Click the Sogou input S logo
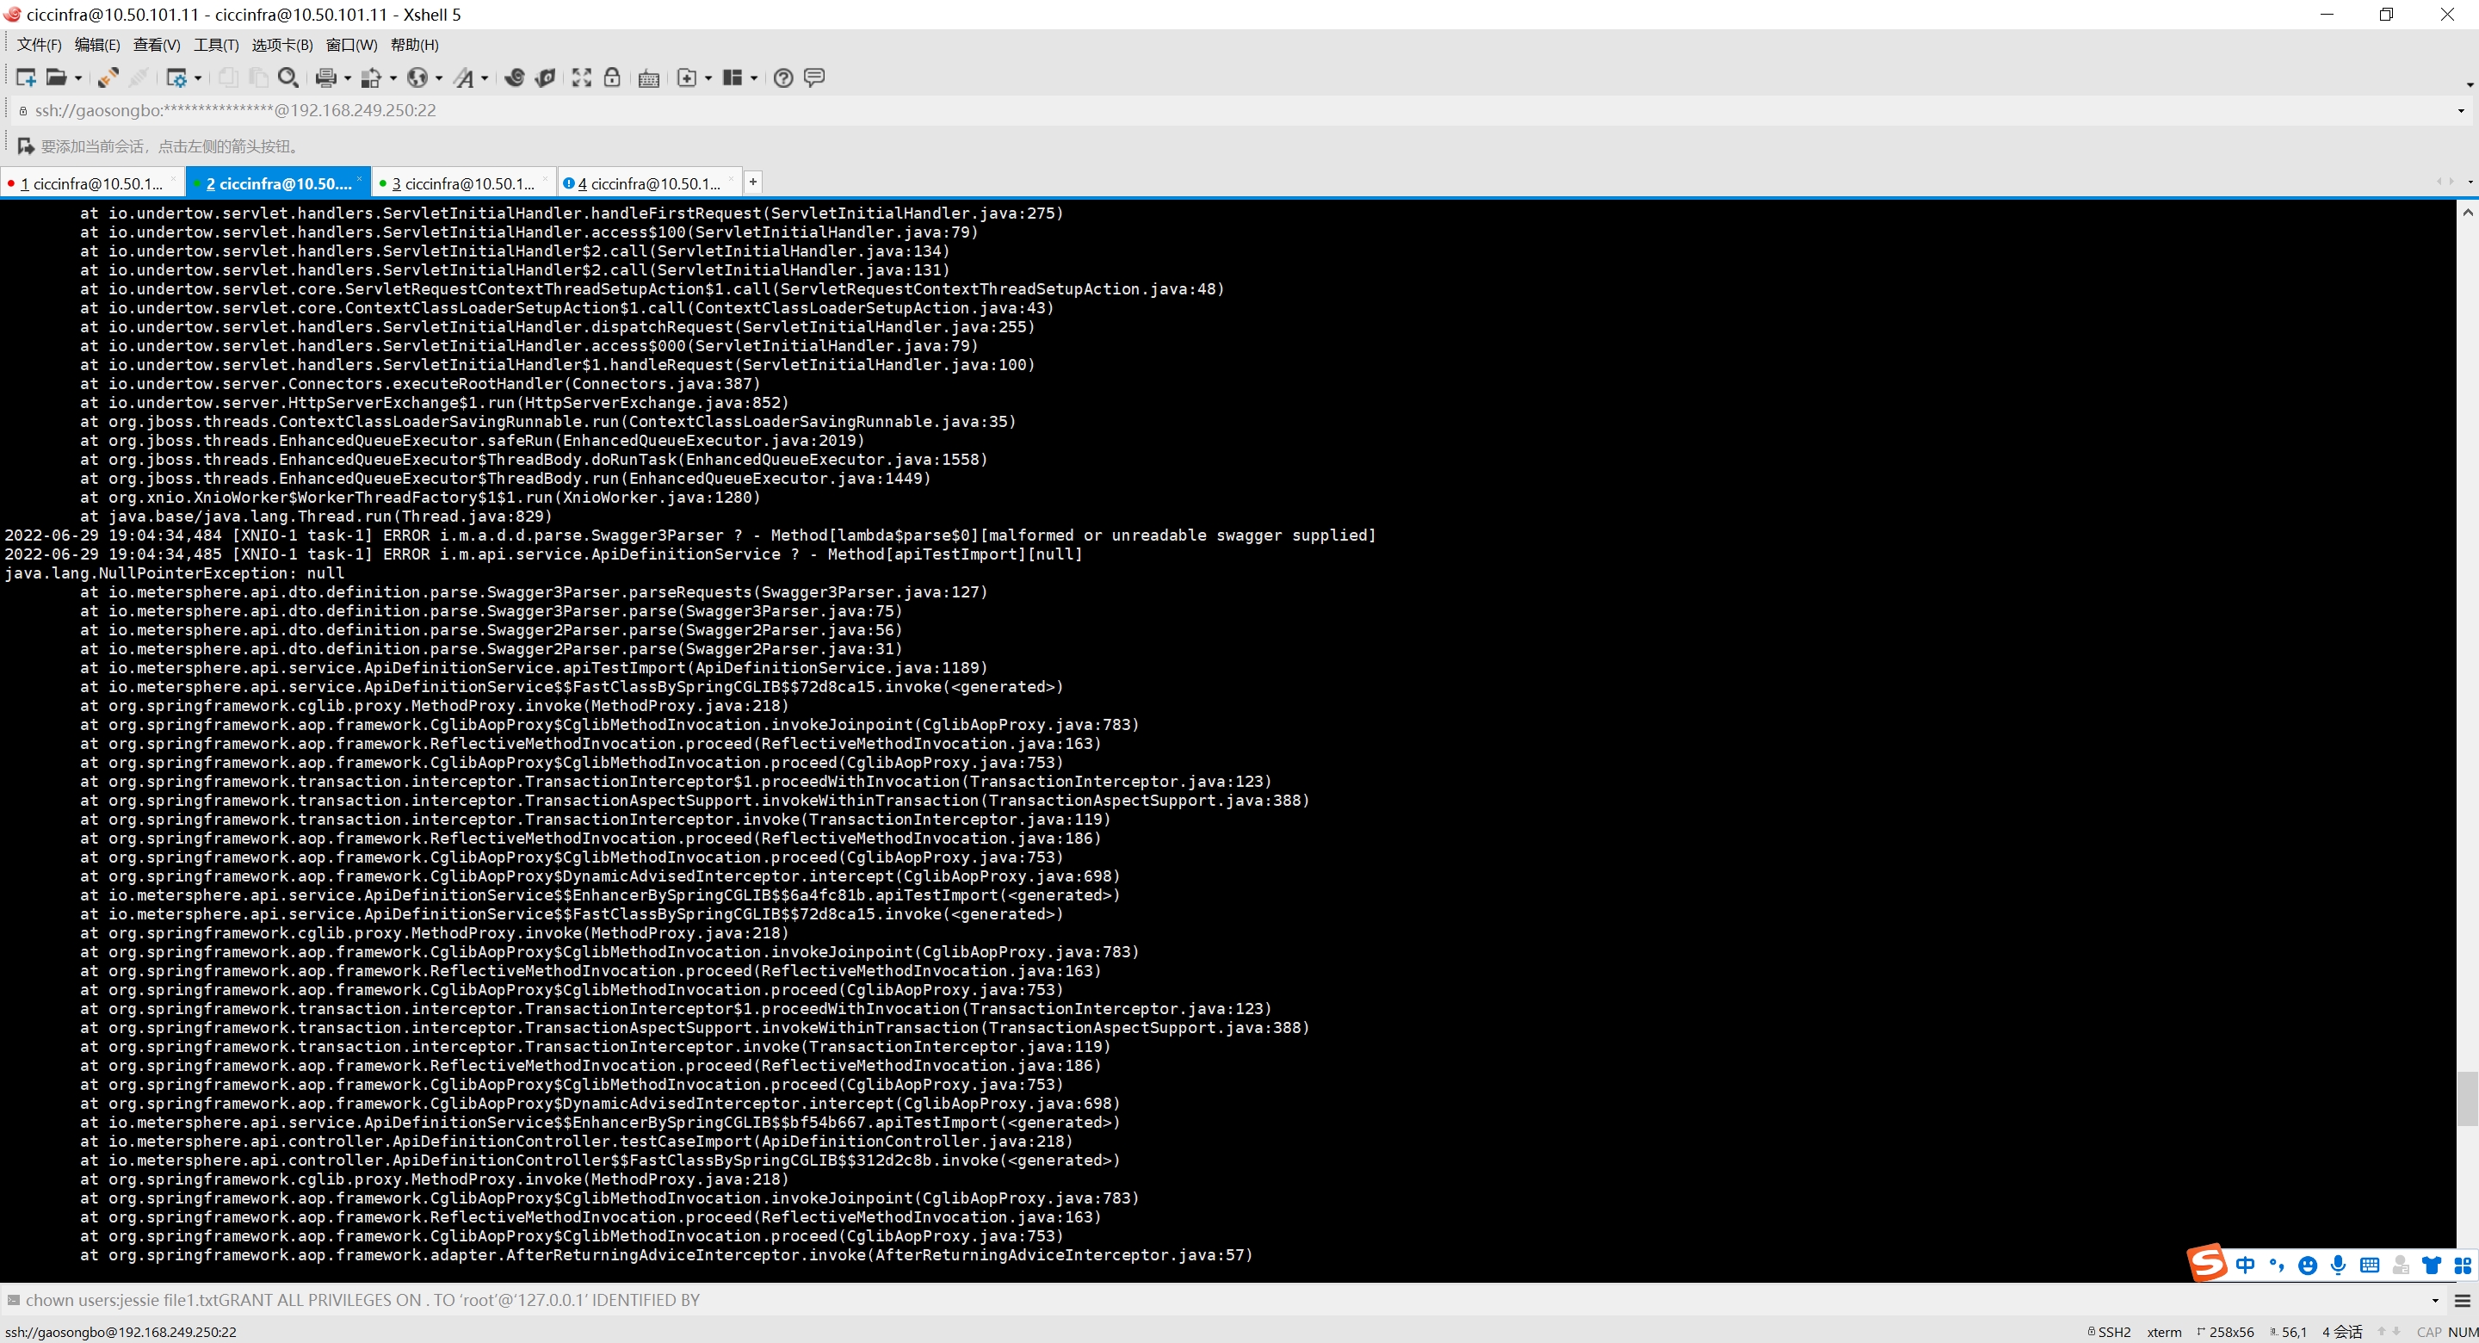This screenshot has height=1343, width=2479. pos(2207,1262)
